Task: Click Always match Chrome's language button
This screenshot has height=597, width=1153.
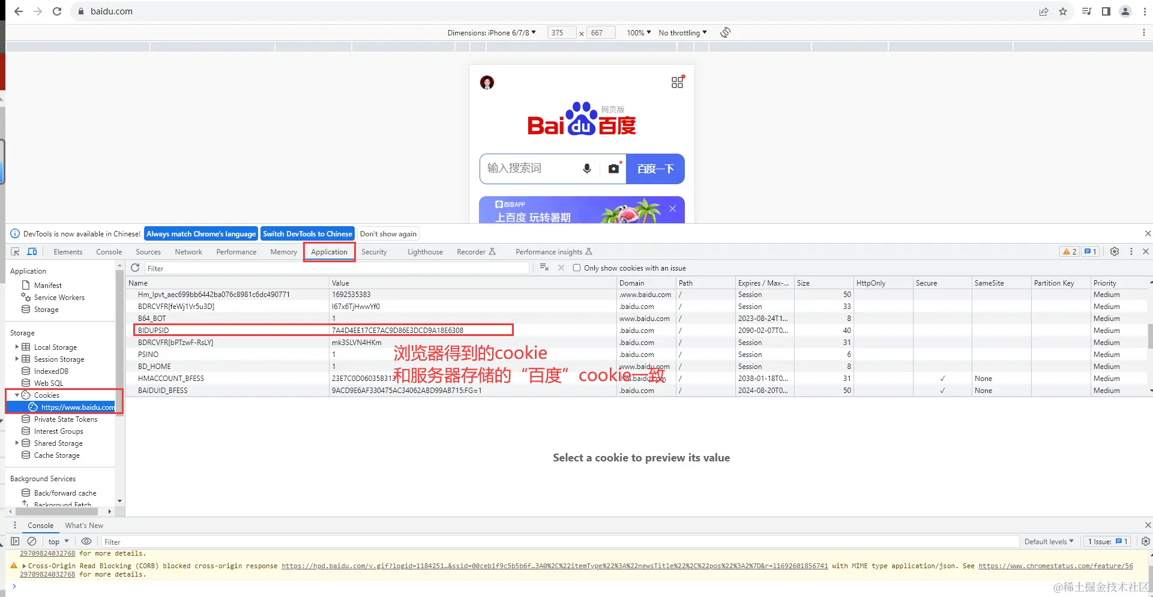Action: point(201,233)
